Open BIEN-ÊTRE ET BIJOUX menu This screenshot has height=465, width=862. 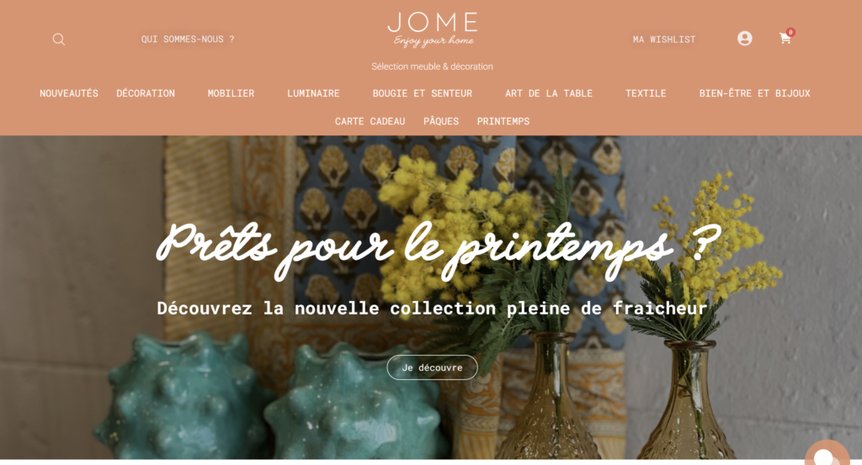point(755,93)
